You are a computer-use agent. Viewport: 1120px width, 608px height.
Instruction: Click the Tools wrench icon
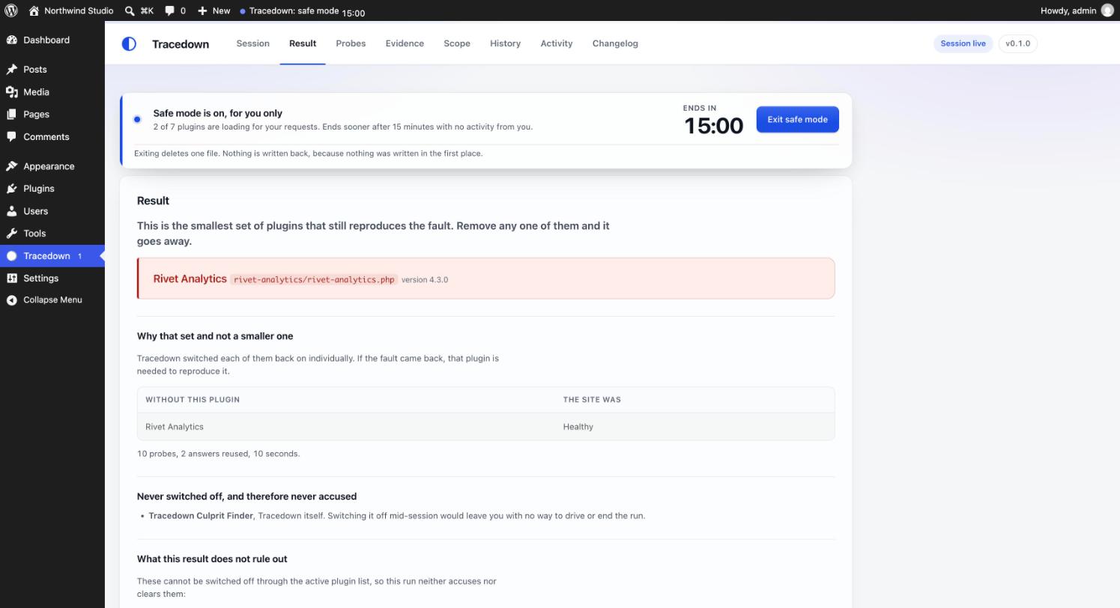[12, 233]
